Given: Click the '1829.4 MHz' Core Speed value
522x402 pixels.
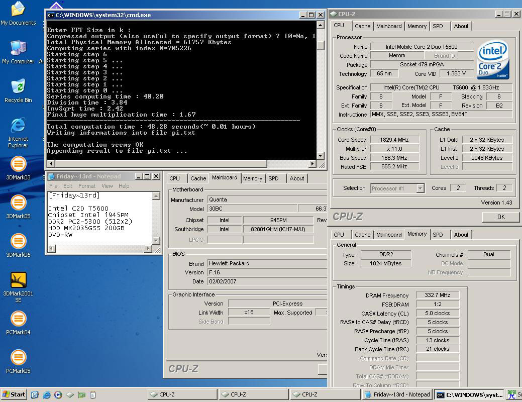Looking at the screenshot, I should [x=394, y=140].
